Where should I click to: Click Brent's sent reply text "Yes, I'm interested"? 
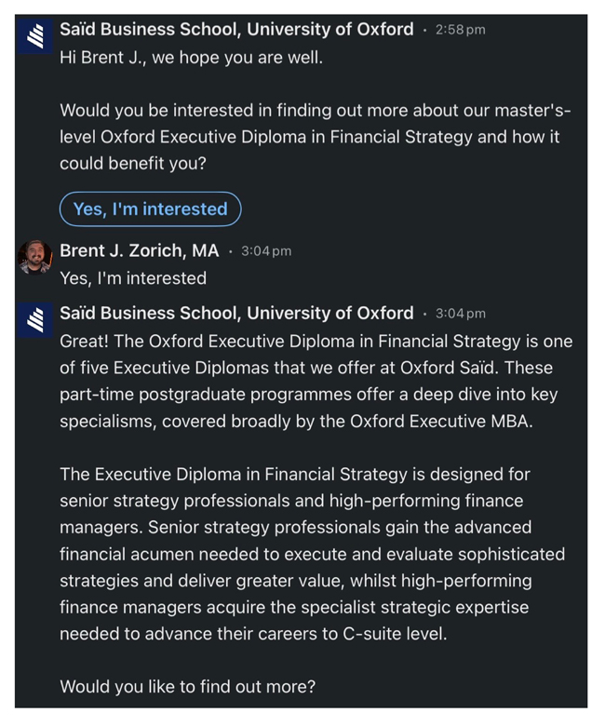(x=133, y=277)
